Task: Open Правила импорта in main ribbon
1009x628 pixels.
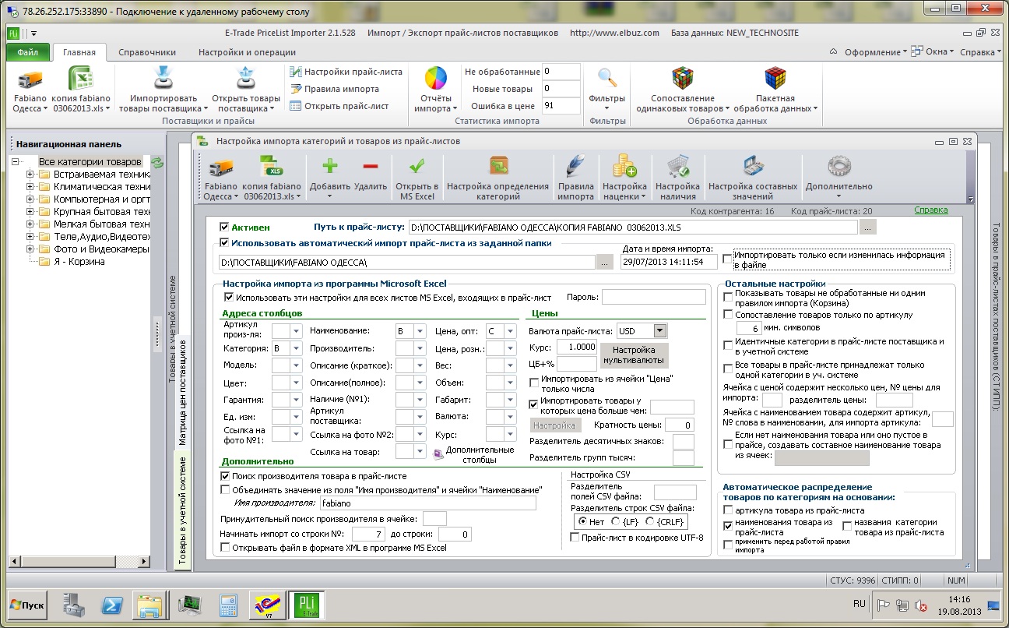Action: pos(335,89)
